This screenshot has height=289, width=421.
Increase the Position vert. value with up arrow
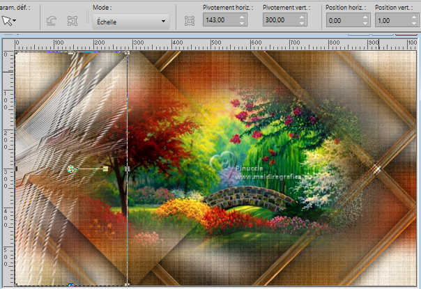[415, 17]
